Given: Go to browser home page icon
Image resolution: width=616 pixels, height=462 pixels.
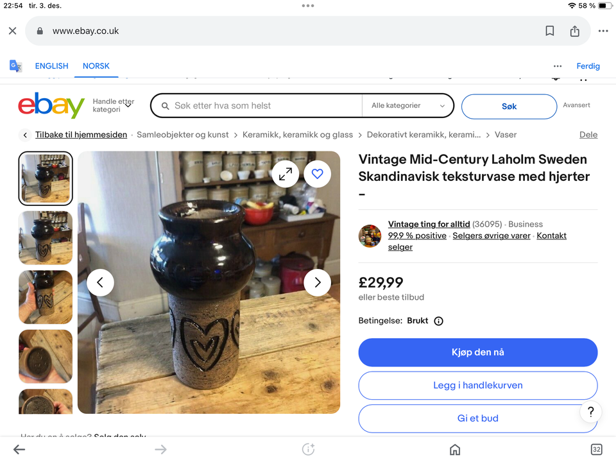Looking at the screenshot, I should 454,449.
